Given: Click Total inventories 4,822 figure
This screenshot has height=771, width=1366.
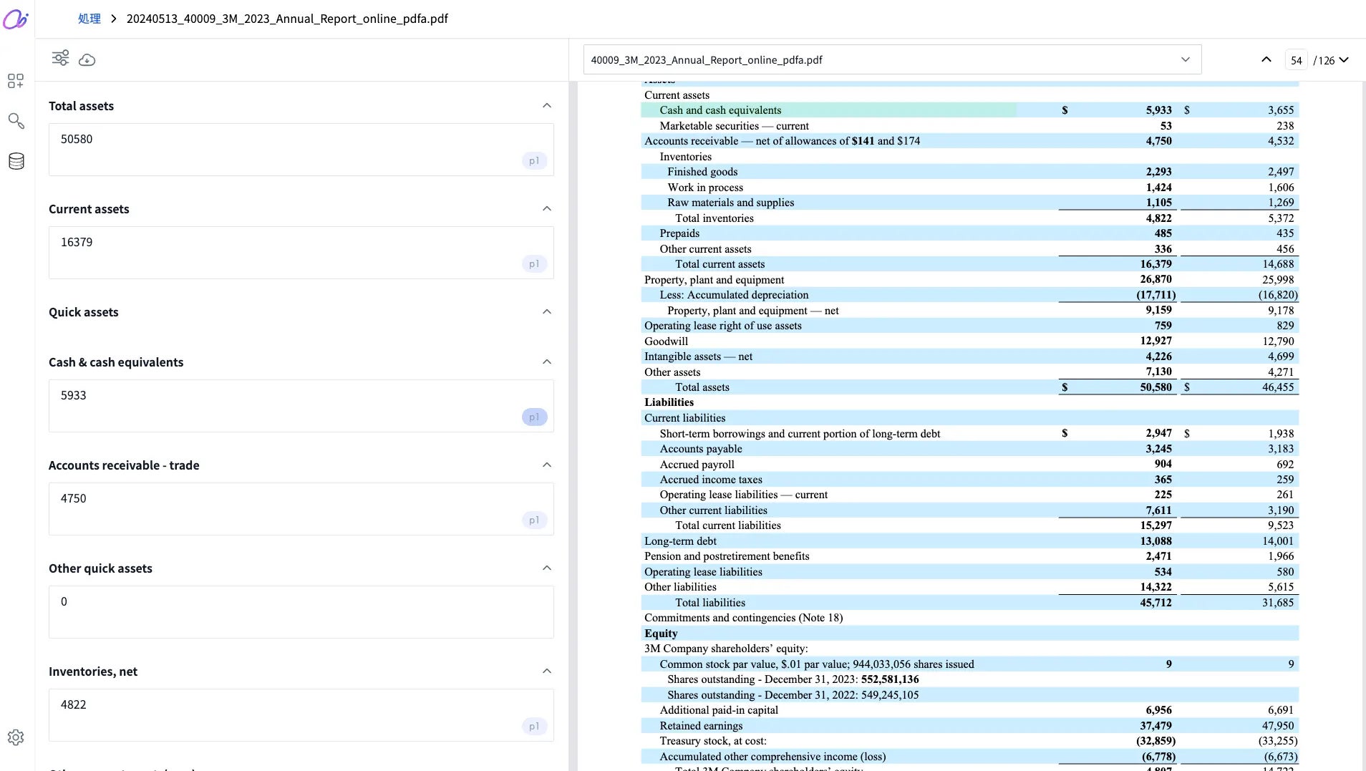Looking at the screenshot, I should (x=1158, y=218).
